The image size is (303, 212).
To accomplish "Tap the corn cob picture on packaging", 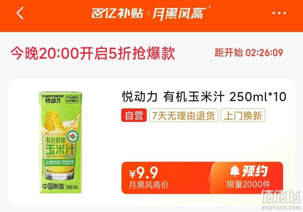I will pos(54,120).
